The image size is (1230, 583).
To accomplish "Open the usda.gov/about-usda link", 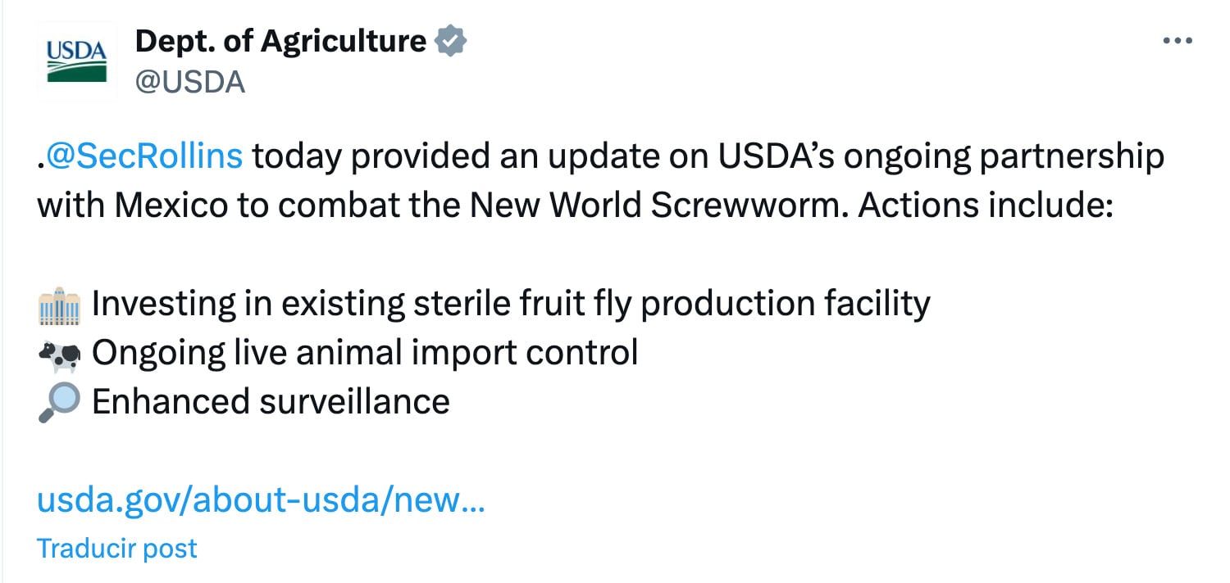I will (261, 499).
